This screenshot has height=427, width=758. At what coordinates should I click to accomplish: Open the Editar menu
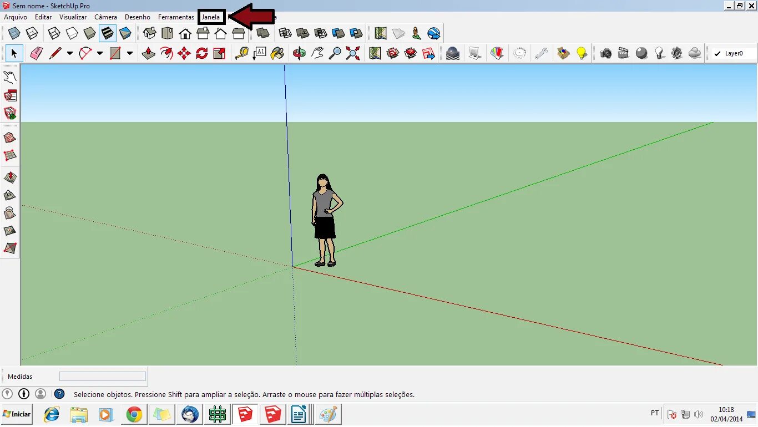tap(43, 17)
